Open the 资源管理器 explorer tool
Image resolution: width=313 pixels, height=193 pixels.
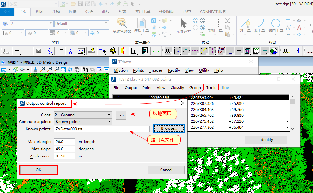point(122,26)
